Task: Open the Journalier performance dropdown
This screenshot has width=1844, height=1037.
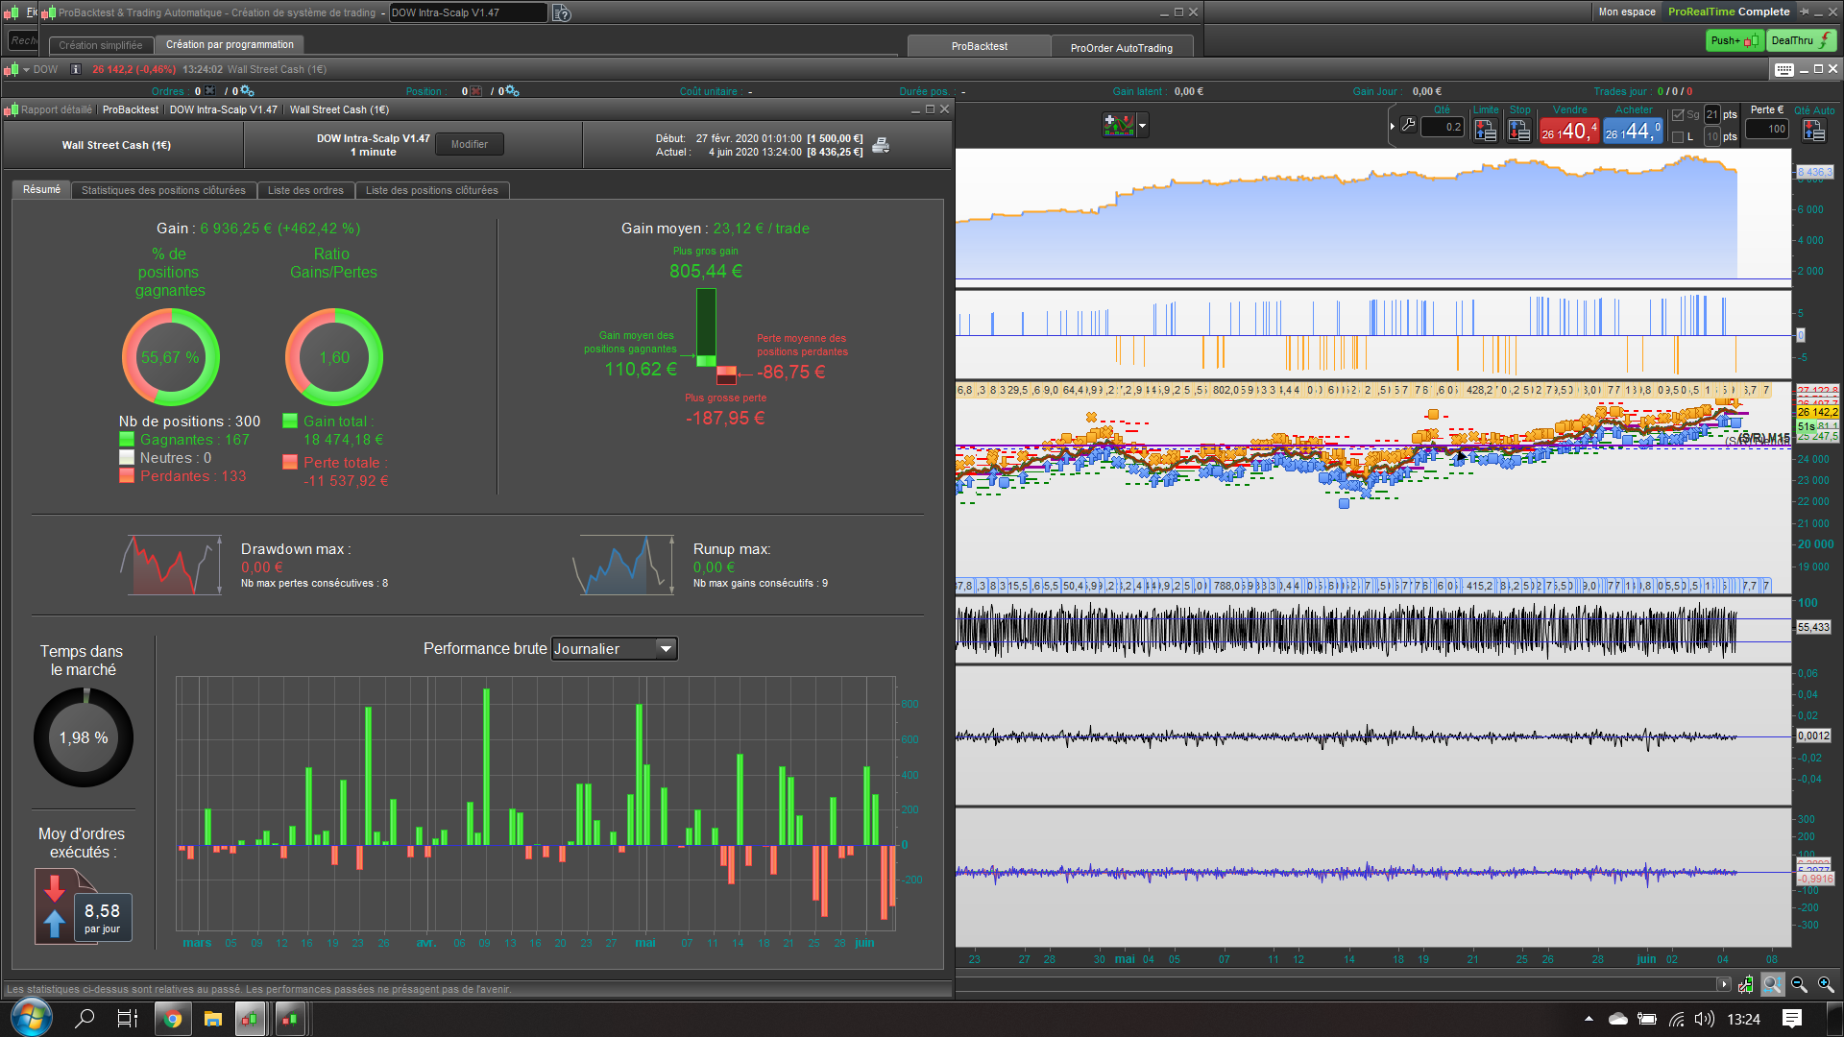Action: click(615, 649)
